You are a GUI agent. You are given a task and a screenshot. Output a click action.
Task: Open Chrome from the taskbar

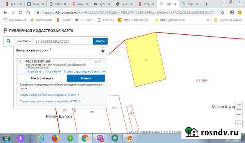[x=85, y=138]
